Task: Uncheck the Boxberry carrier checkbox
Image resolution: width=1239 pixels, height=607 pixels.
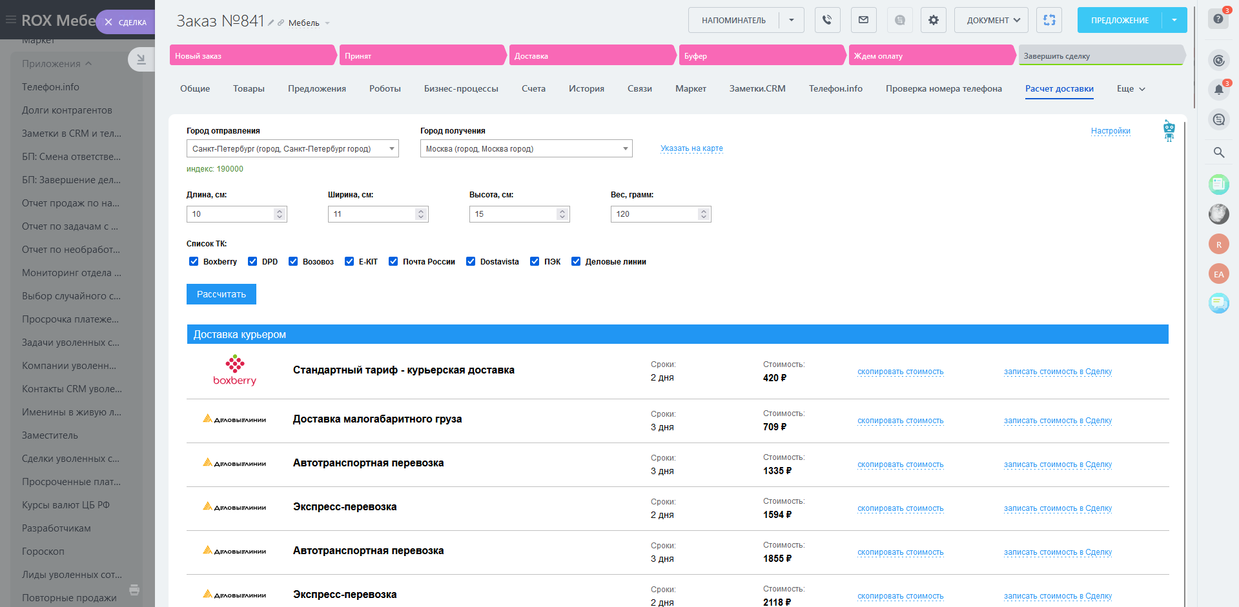Action: [x=194, y=261]
